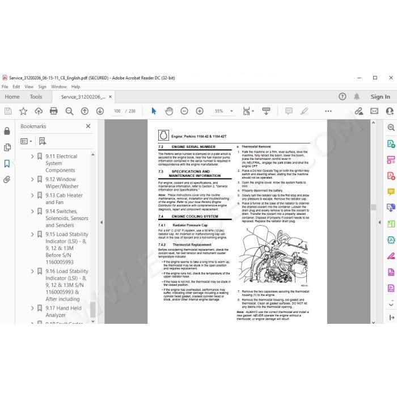Open notifications bell
397x397 pixels.
[x=357, y=96]
